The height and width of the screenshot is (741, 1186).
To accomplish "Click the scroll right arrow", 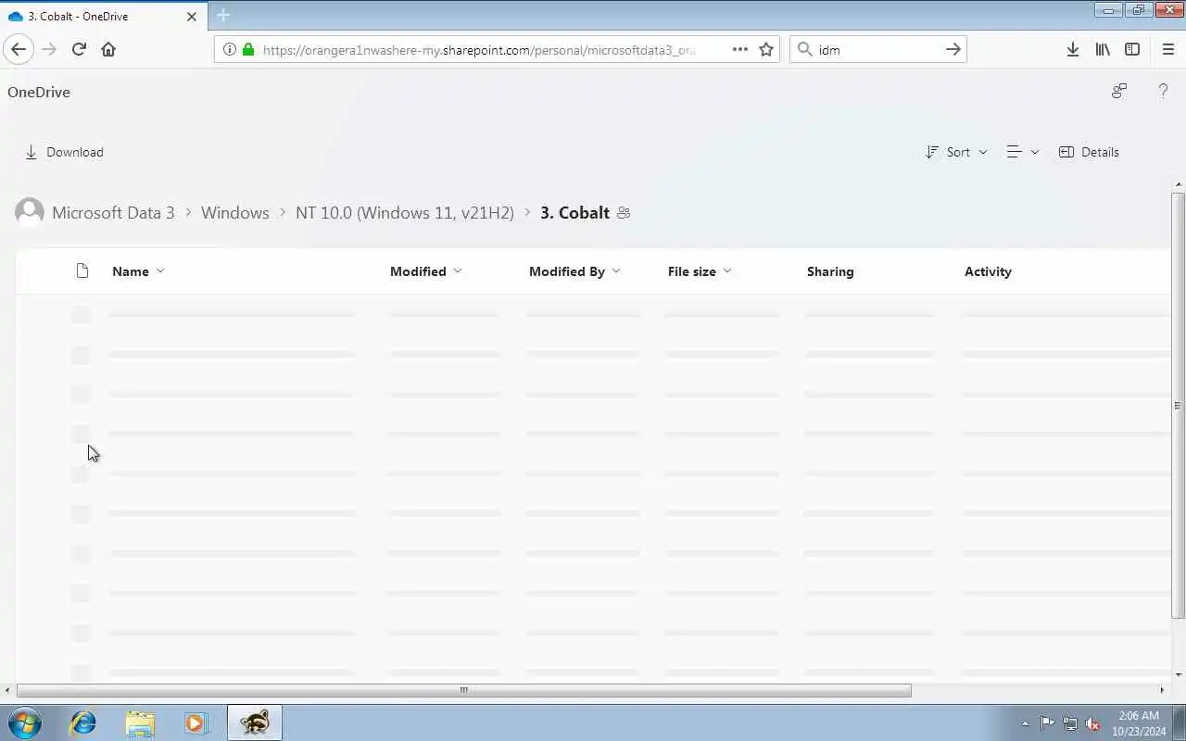I will pos(1162,690).
